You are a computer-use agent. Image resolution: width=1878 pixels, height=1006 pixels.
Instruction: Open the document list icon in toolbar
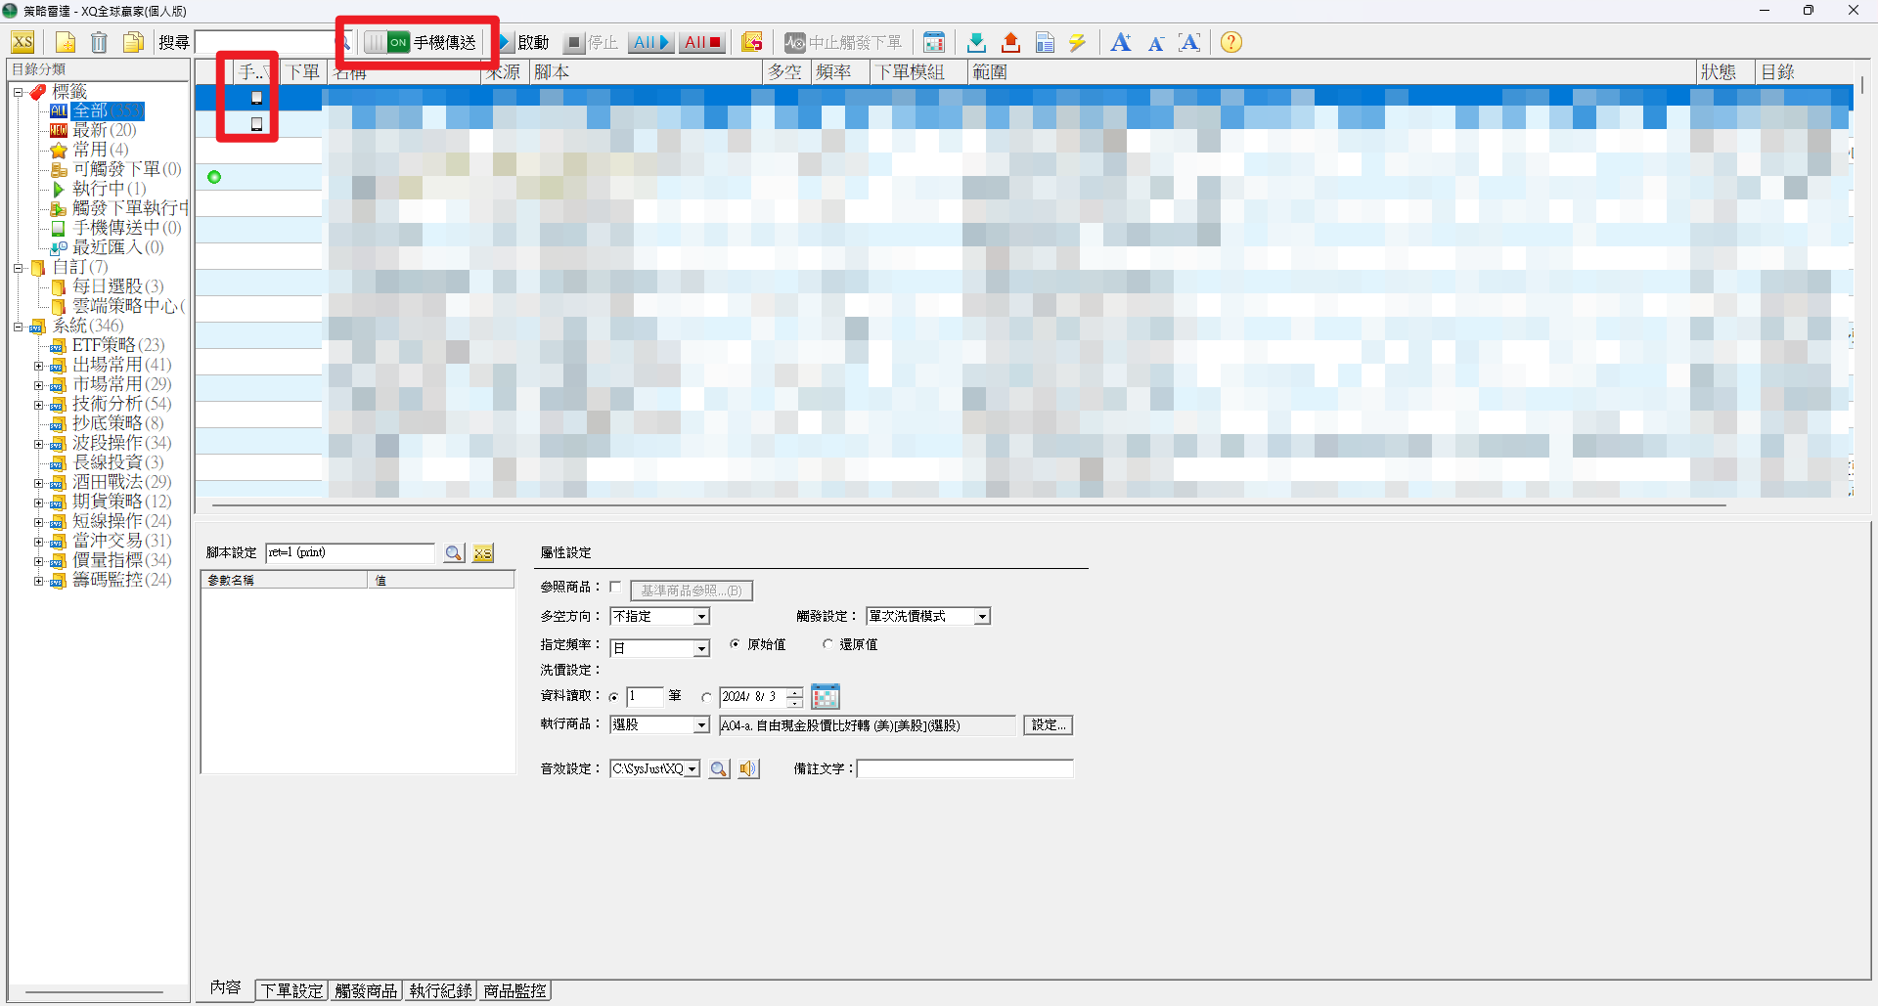pyautogui.click(x=1045, y=42)
